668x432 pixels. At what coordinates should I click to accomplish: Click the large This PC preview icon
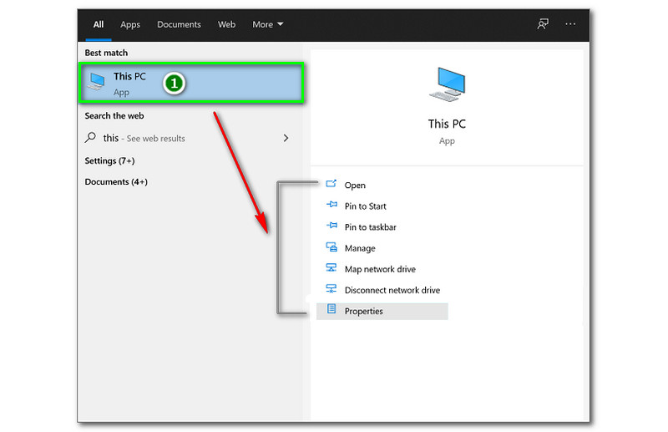(447, 85)
